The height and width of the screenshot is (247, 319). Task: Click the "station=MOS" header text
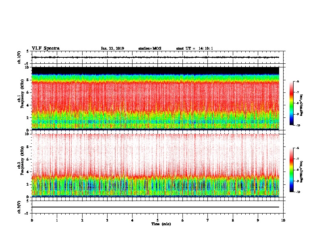click(x=150, y=48)
